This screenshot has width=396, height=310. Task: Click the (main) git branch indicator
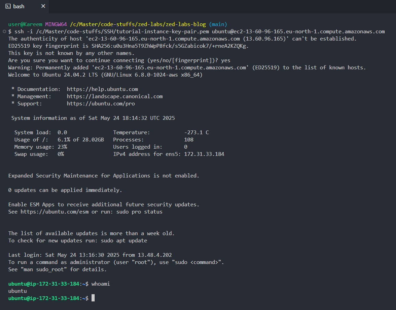point(218,24)
